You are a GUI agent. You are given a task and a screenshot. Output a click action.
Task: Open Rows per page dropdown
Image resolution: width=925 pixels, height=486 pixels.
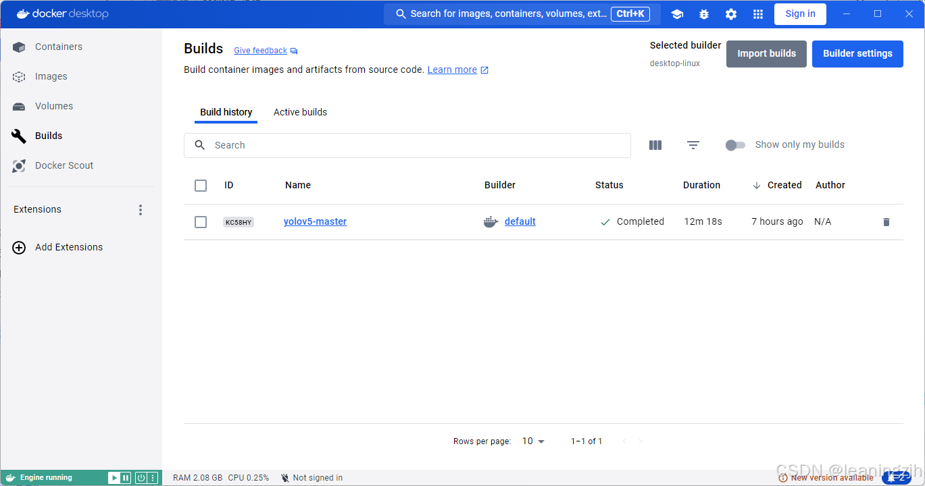[533, 441]
